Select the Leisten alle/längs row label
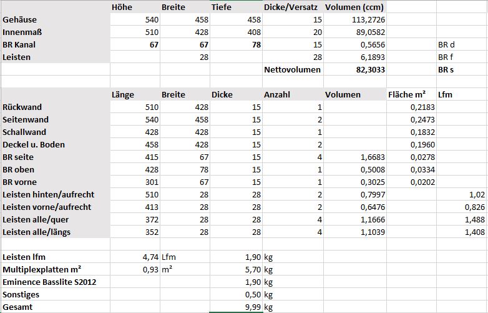Image resolution: width=488 pixels, height=313 pixels. 56,232
